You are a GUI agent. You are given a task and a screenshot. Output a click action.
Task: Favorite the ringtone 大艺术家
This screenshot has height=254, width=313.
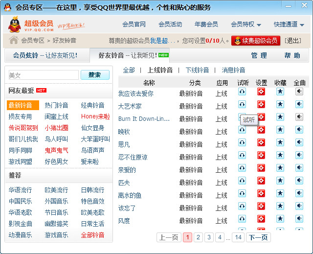pos(280,104)
